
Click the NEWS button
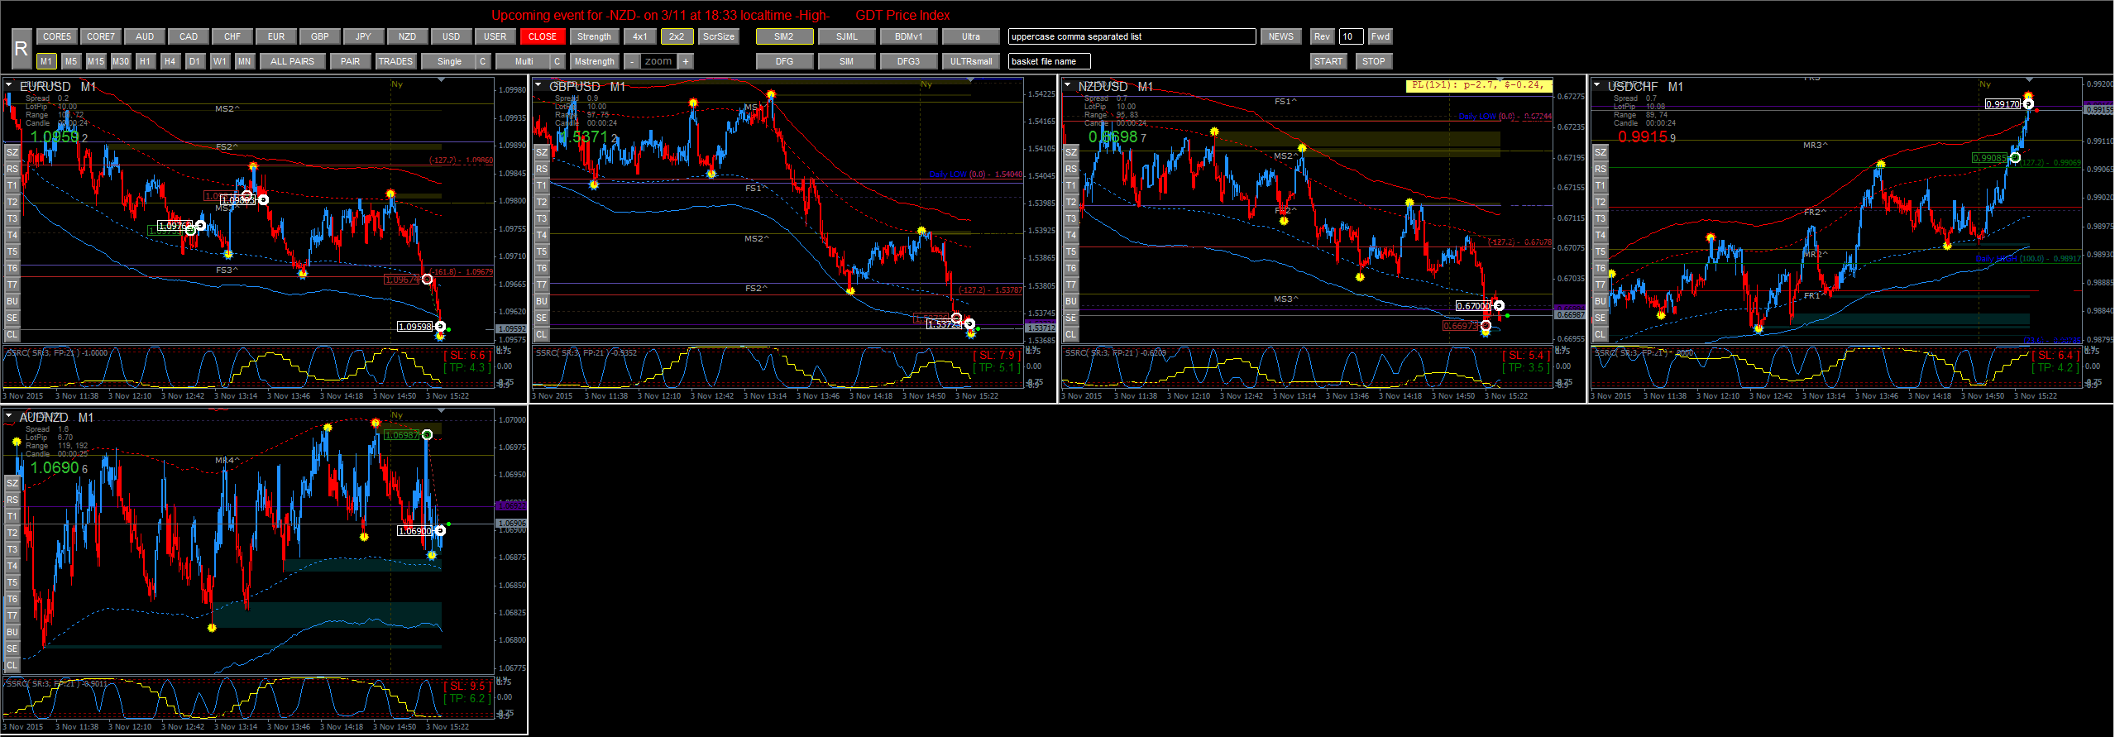1281,36
